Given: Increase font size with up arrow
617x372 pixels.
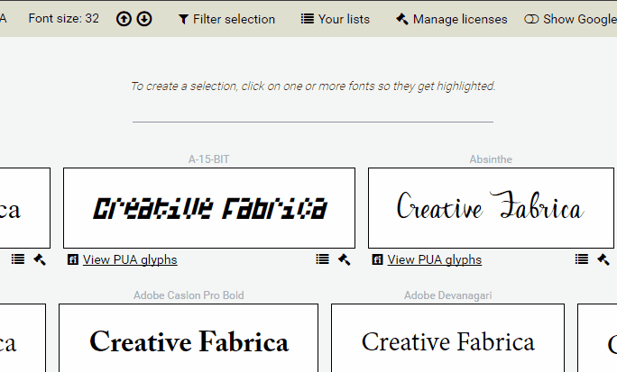Looking at the screenshot, I should click(124, 19).
